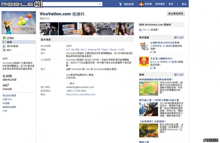This screenshot has height=143, width=220.
Task: Open the Photos tab in left sidebar
Action: [7, 50]
